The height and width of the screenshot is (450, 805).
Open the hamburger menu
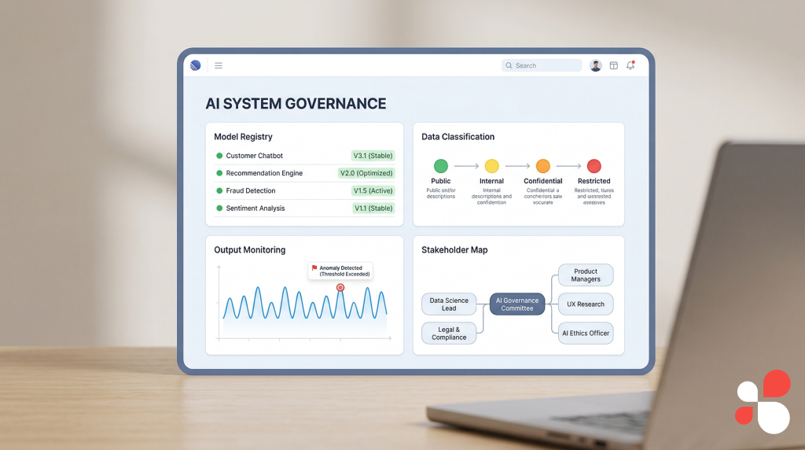click(219, 65)
